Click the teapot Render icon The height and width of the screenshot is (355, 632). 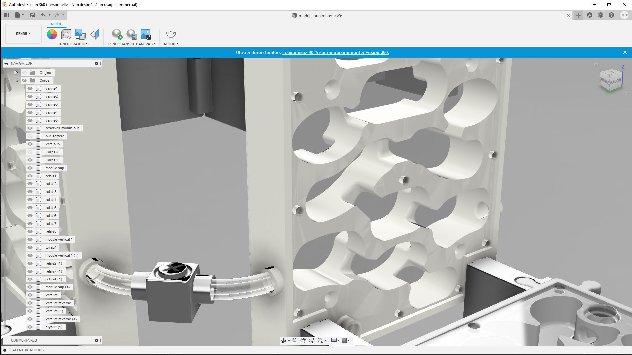[x=171, y=34]
